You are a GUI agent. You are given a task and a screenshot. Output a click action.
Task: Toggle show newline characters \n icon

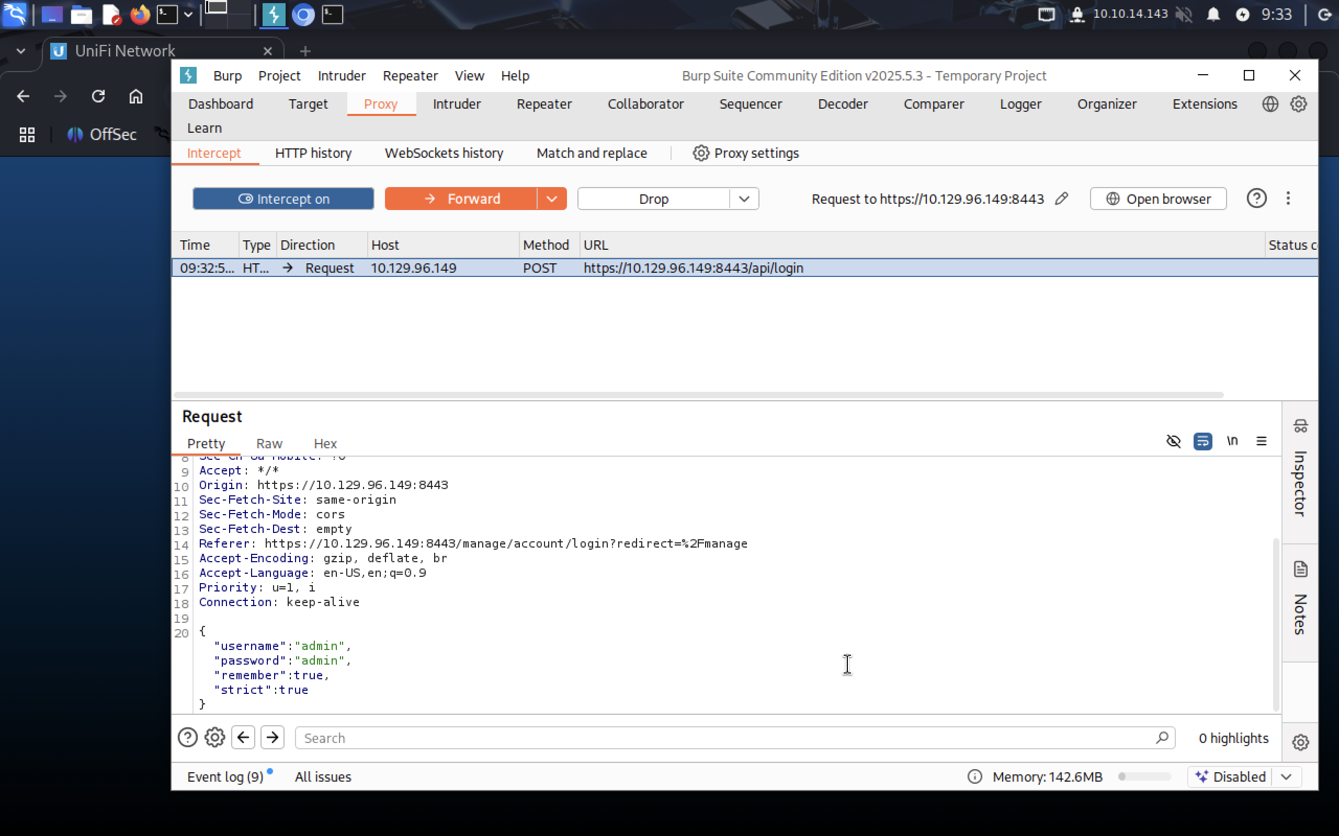pos(1232,441)
